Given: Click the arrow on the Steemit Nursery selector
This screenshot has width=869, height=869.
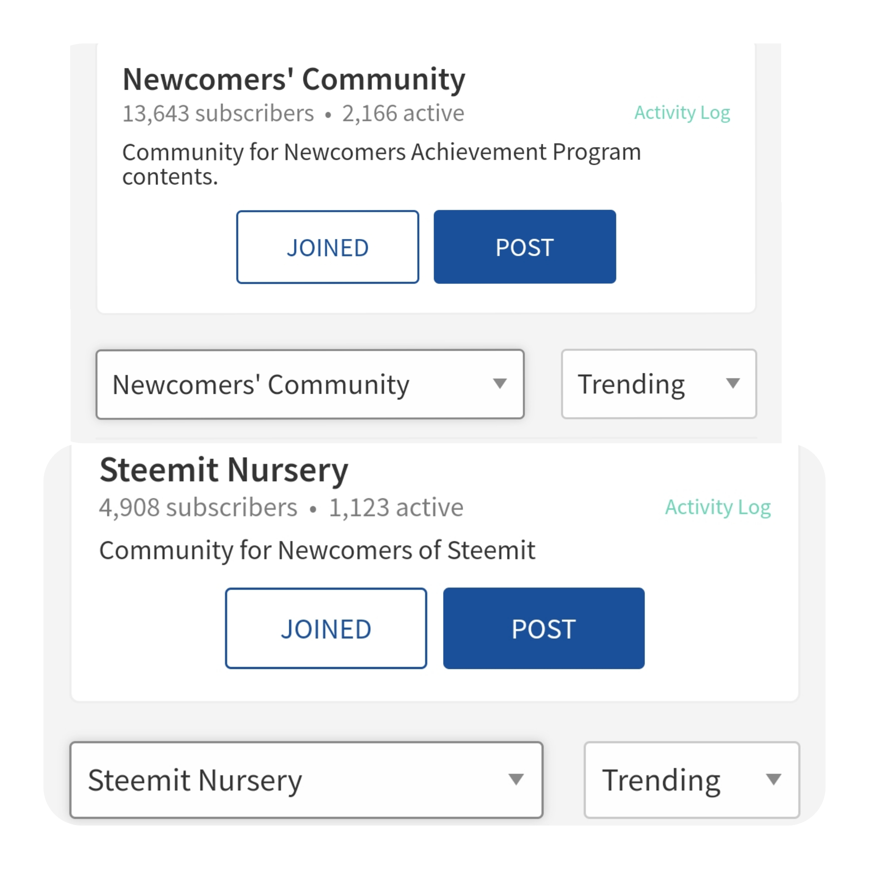Looking at the screenshot, I should point(516,779).
